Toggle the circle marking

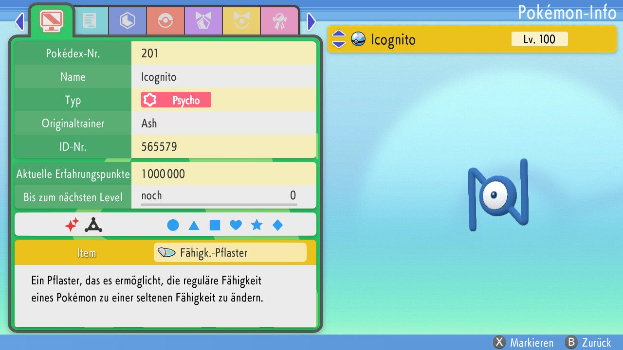173,225
